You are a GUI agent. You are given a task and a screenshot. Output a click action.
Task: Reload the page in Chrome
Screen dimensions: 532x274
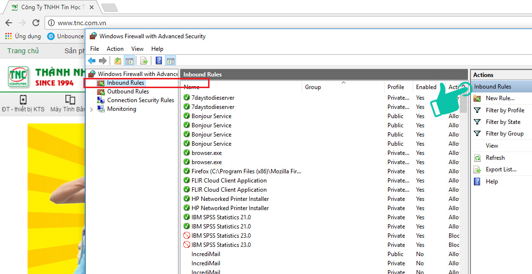35,23
